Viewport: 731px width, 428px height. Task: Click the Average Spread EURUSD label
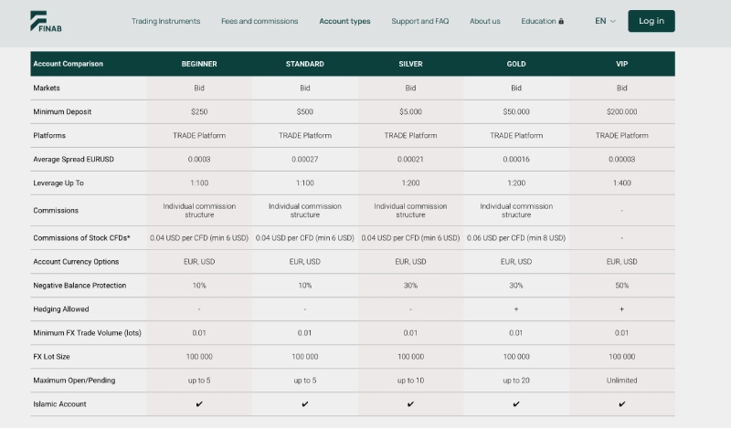[x=73, y=160]
